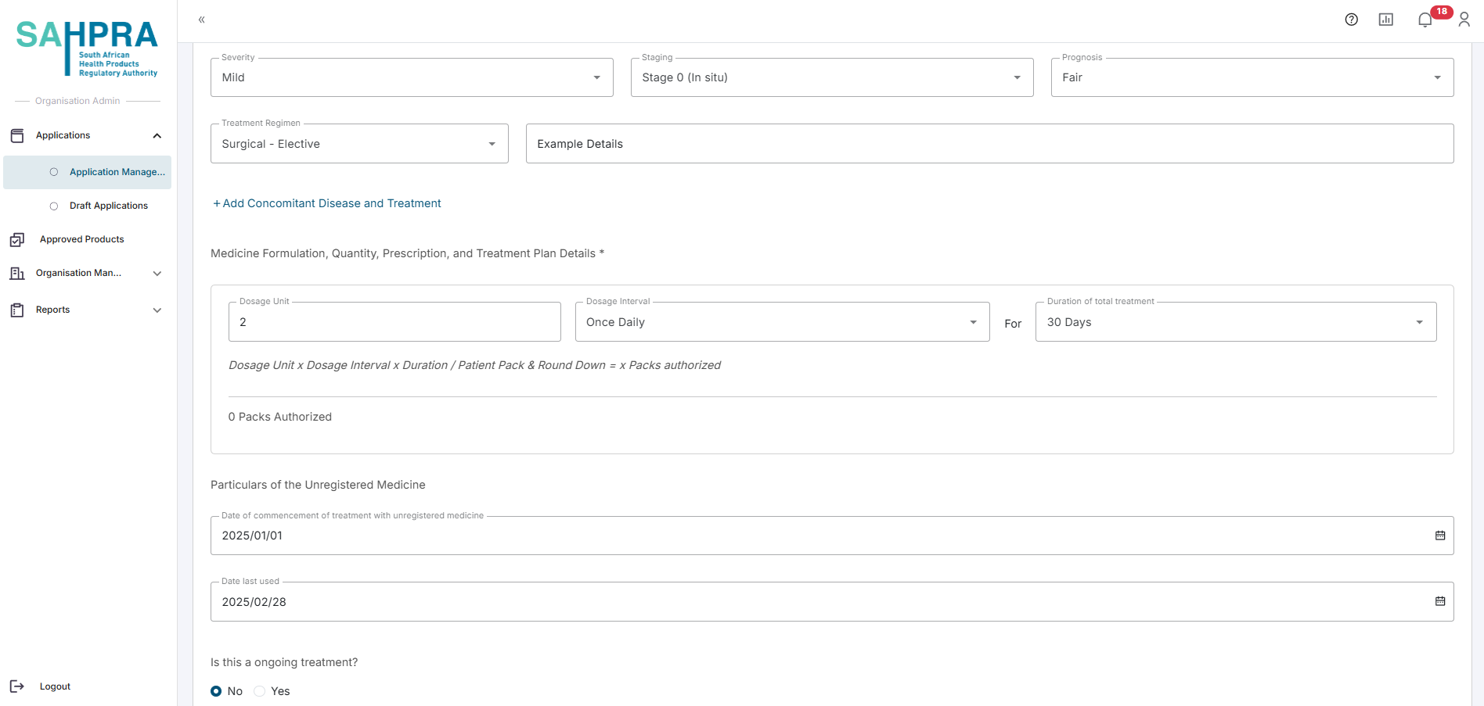
Task: Open the Staging dropdown
Action: pyautogui.click(x=831, y=77)
